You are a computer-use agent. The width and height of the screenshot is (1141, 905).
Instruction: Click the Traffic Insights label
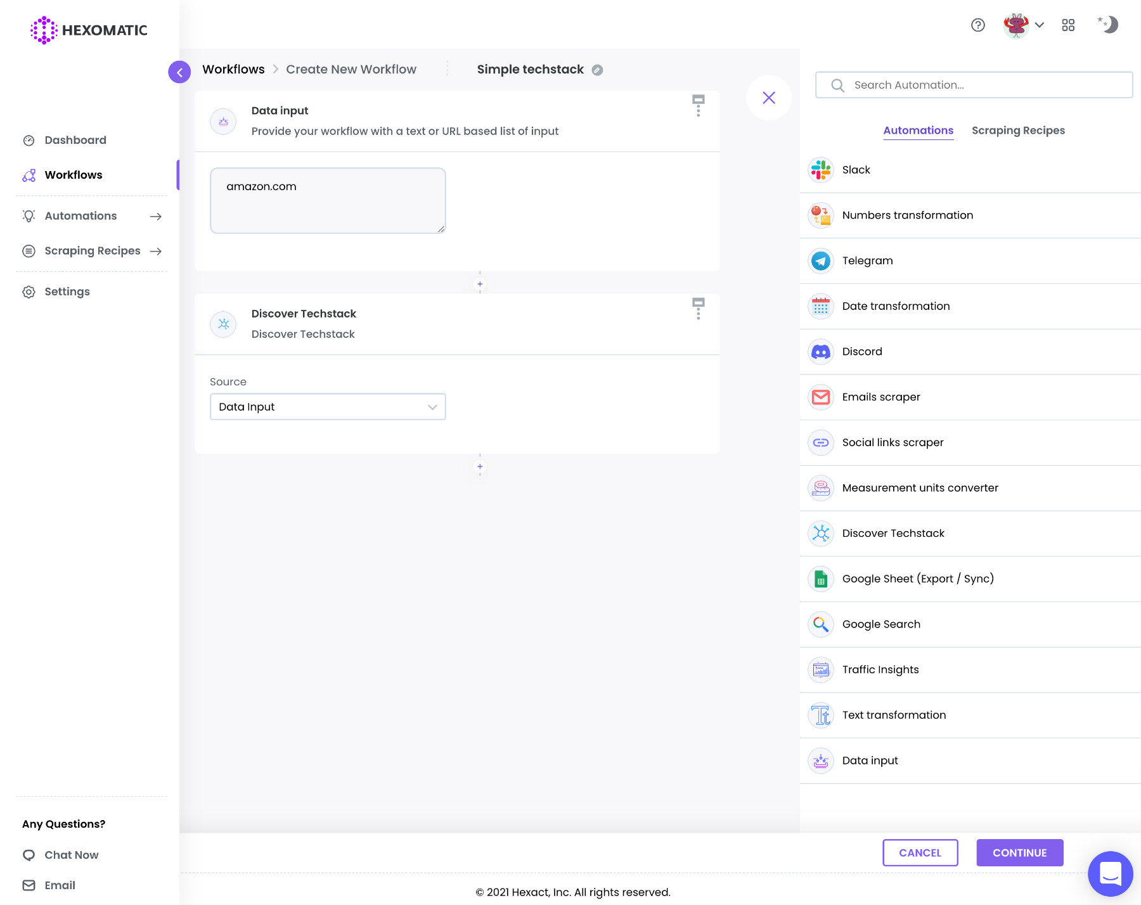[x=880, y=670]
